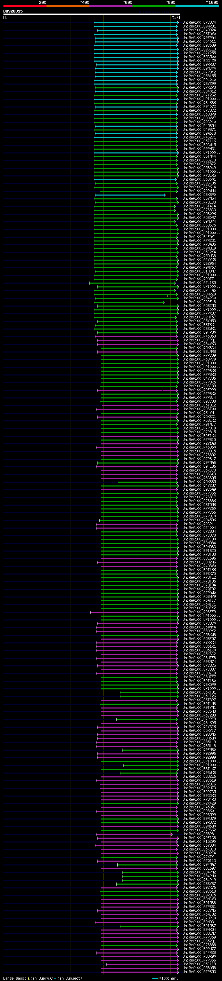The height and width of the screenshot is (981, 222).
Task: Open hit UniRef100_C6TAV0
Action: (x=199, y=34)
